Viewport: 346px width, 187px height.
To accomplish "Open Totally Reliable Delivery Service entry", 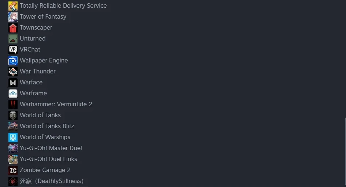I will click(63, 6).
